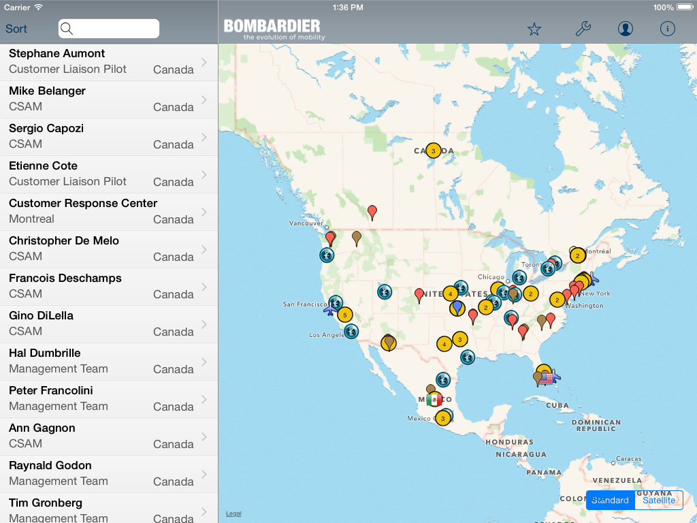The image size is (697, 523).
Task: Open the Legal link on map
Action: coord(233,513)
